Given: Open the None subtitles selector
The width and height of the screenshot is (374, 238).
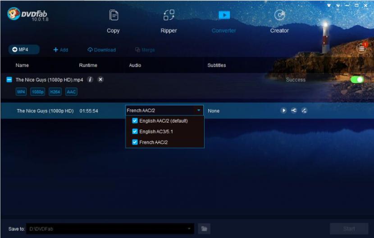Looking at the screenshot, I should click(214, 111).
